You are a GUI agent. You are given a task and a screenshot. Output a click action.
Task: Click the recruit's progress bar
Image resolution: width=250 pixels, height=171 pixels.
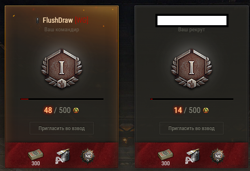[x=192, y=99]
